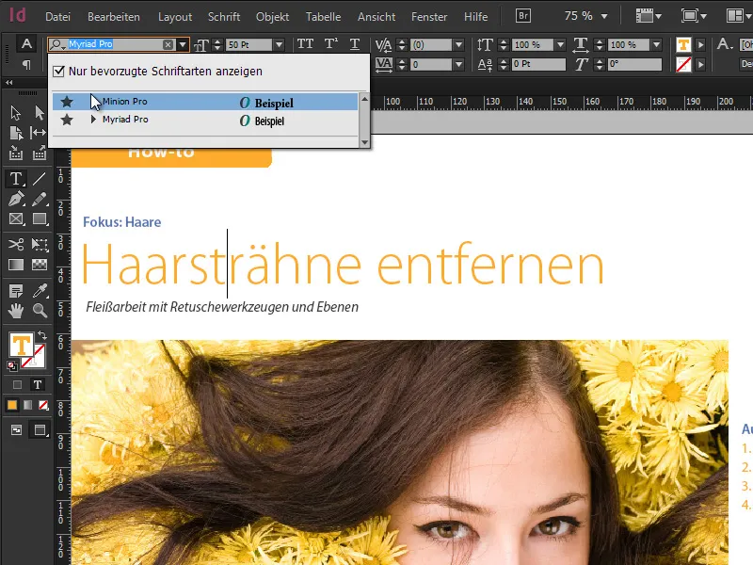Screen dimensions: 753x565
Task: Open Bearbeiten menu
Action: [x=114, y=17]
